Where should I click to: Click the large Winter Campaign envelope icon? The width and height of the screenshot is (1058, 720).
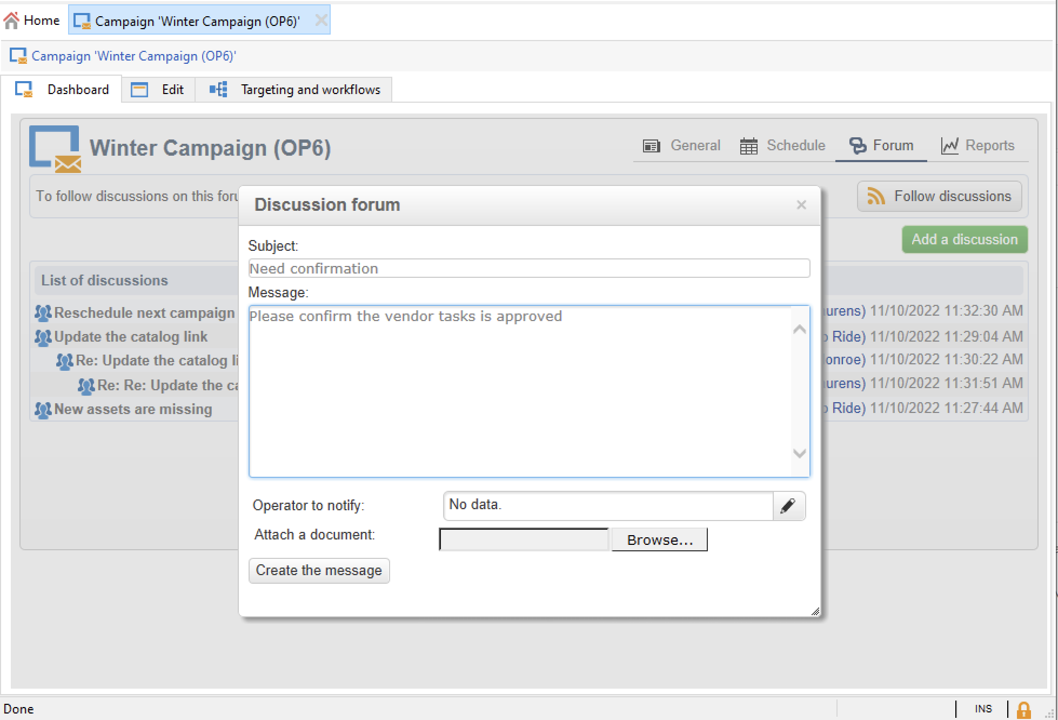(x=55, y=149)
